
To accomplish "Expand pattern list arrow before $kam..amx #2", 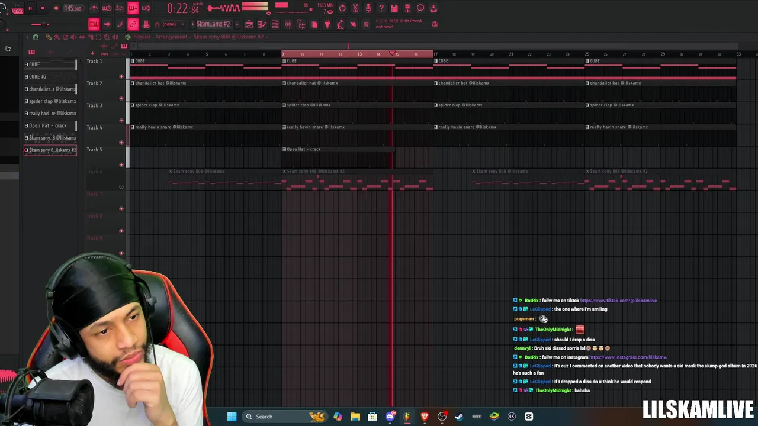I will pyautogui.click(x=192, y=24).
